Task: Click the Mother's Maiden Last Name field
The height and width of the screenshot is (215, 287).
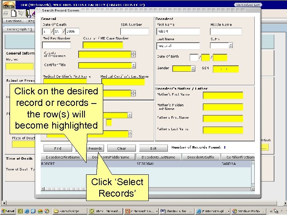Action: pyautogui.click(x=223, y=107)
